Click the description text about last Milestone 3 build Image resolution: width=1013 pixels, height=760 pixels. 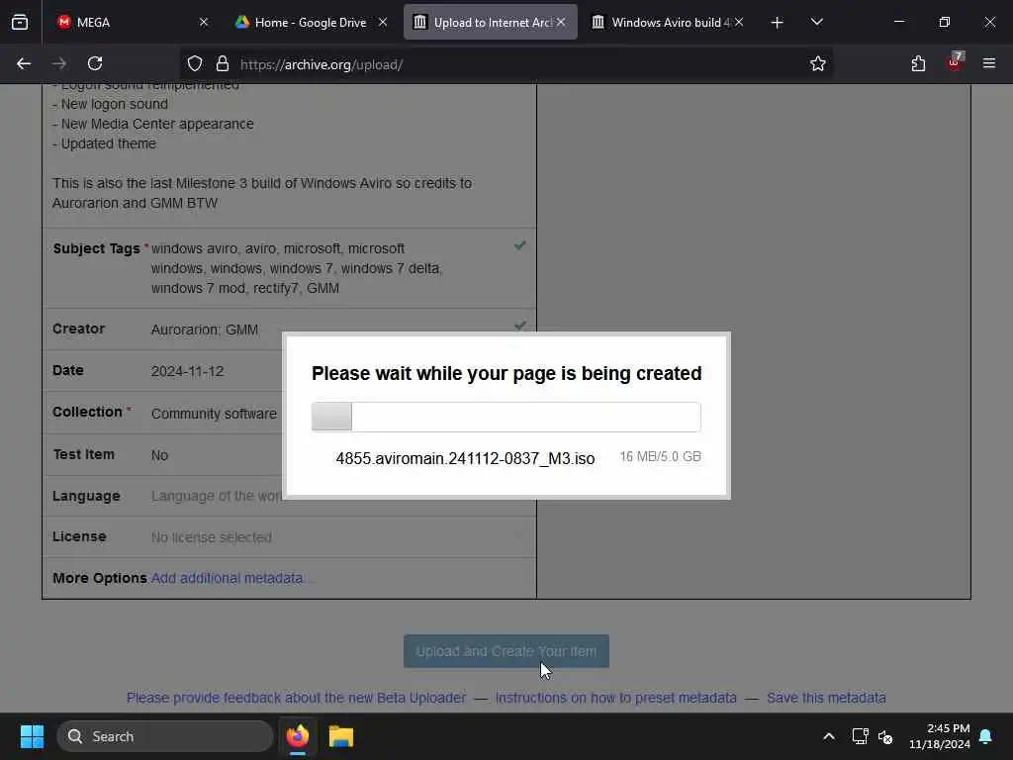(x=262, y=193)
